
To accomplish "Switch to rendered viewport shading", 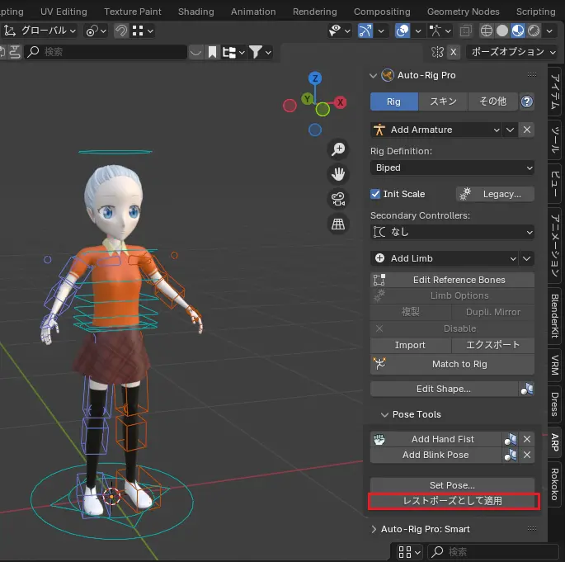I will [x=534, y=31].
